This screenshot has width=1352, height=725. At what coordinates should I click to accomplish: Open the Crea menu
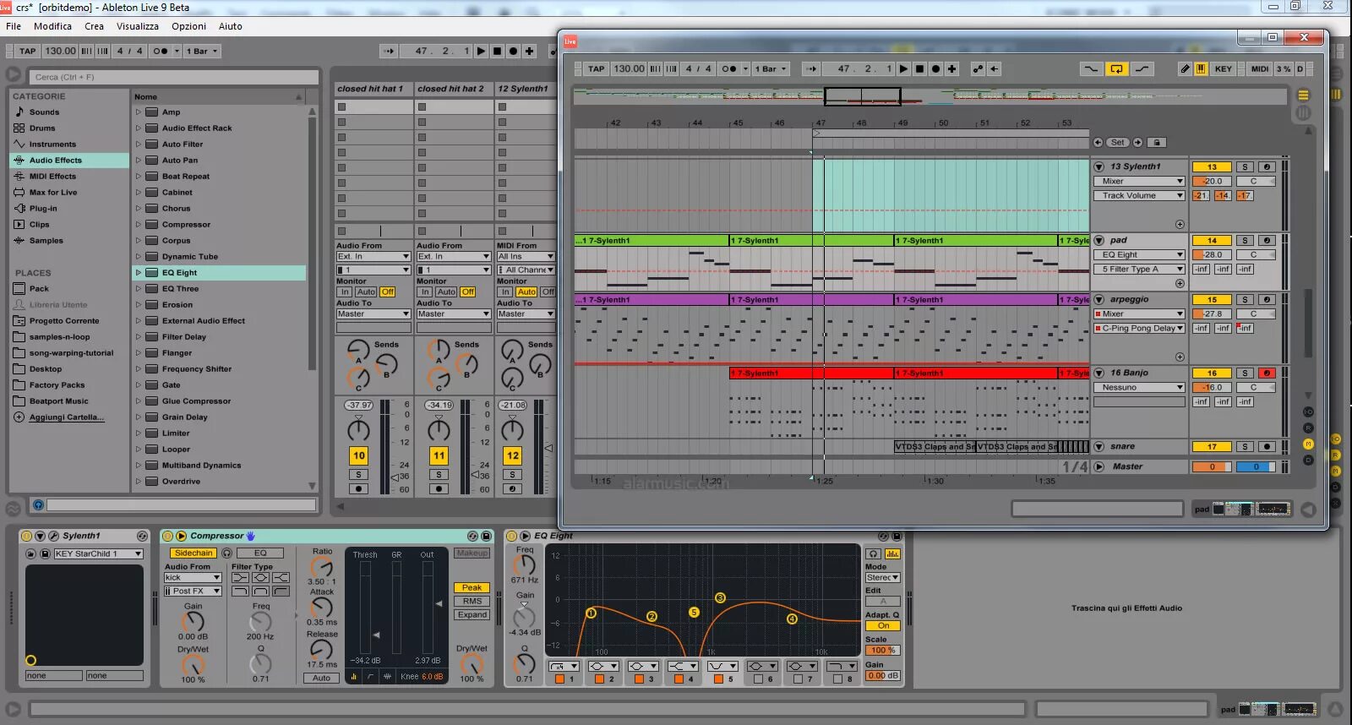94,26
